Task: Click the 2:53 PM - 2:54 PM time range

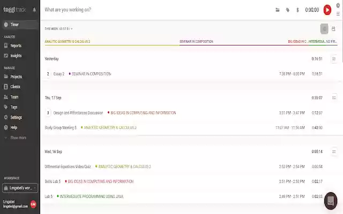Action: point(292,166)
